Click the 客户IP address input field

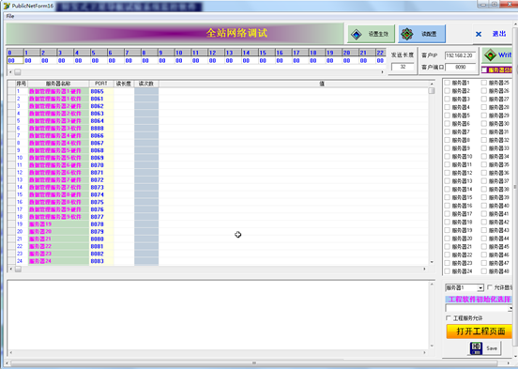click(460, 55)
